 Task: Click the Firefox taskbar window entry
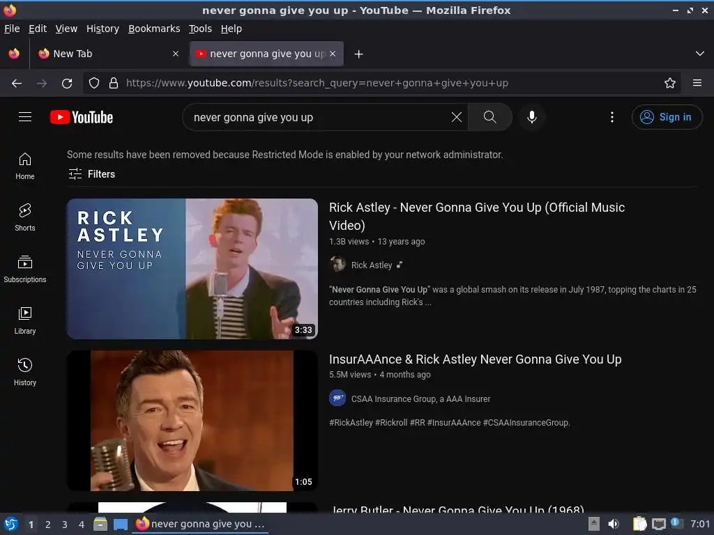pos(201,524)
